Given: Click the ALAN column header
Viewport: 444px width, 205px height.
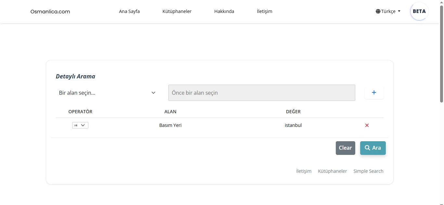Looking at the screenshot, I should click(170, 112).
